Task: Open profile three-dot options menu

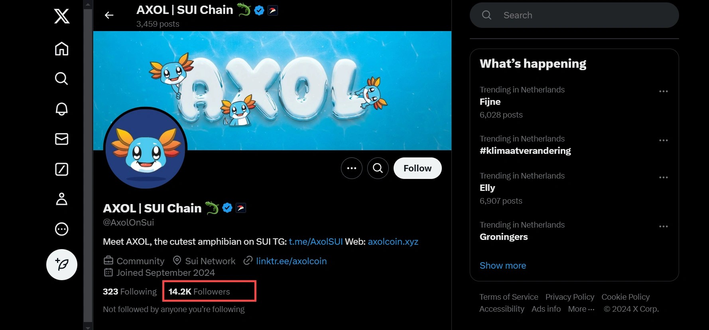Action: point(351,168)
